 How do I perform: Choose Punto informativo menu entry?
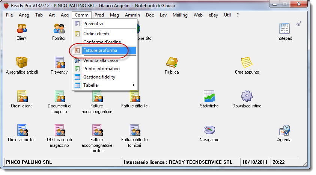click(x=105, y=69)
